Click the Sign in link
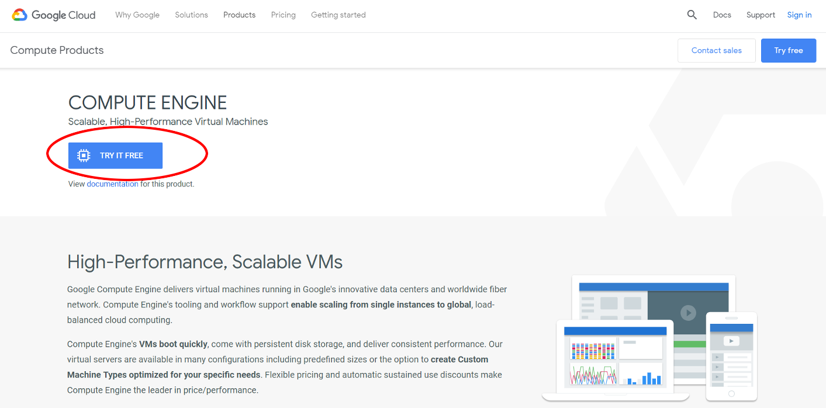Viewport: 826px width, 408px height. [799, 15]
